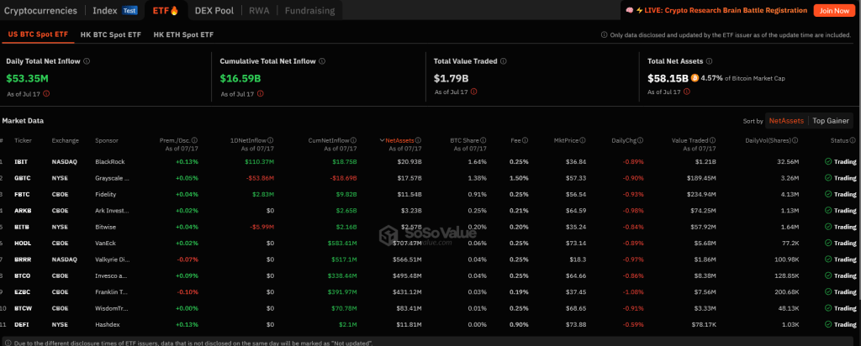The width and height of the screenshot is (861, 346).
Task: Click info icon on MktPrice column header
Action: pos(583,140)
